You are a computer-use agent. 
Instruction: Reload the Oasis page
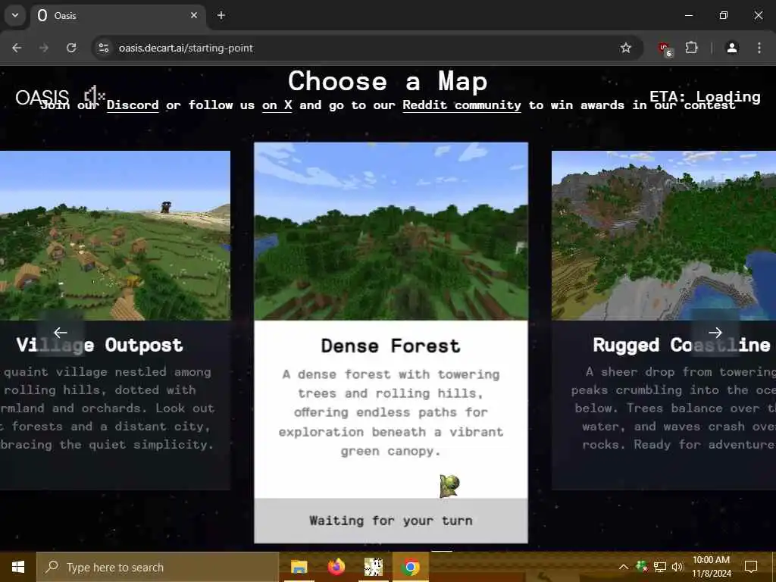(71, 48)
